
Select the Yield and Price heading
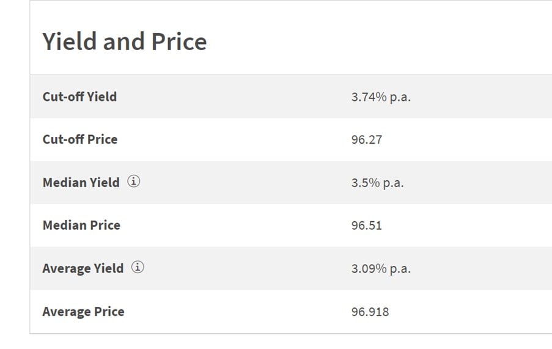point(125,42)
